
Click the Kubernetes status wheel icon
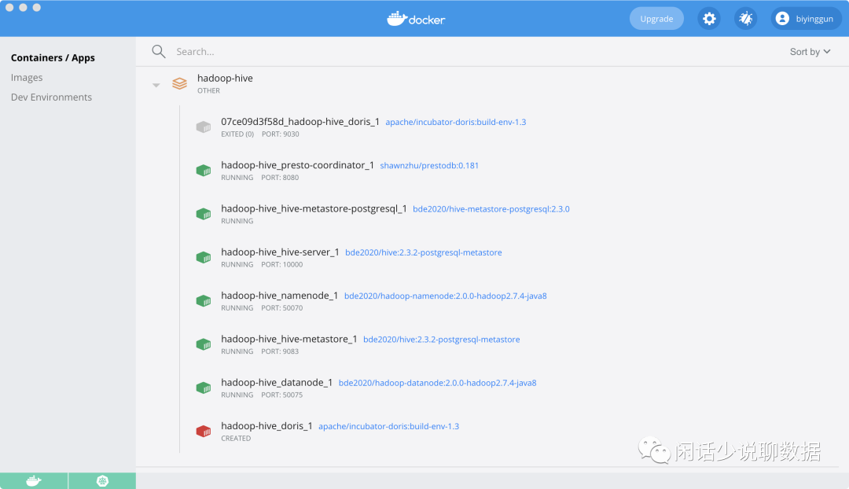click(x=102, y=481)
